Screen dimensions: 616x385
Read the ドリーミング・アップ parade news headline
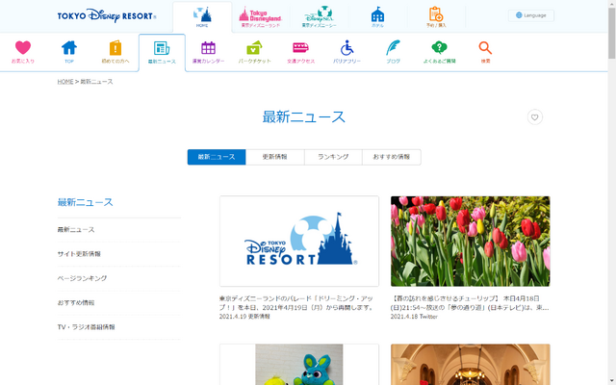296,303
